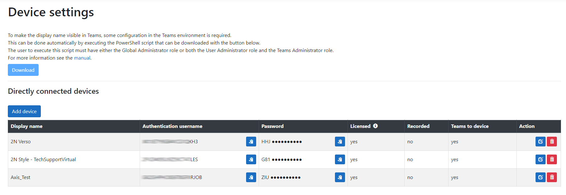Screen dimensions: 566x195
Task: Click the Teams to device column header
Action: coord(470,126)
